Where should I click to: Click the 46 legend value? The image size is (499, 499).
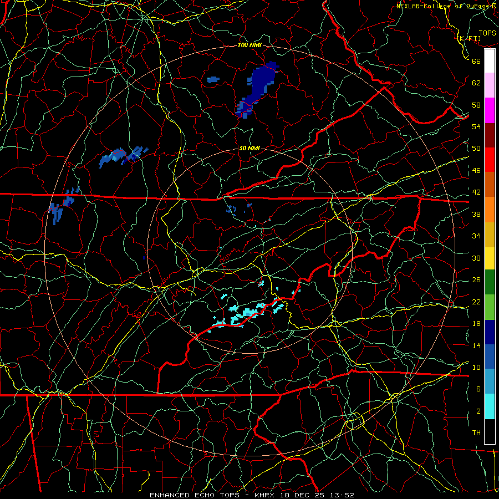(x=476, y=171)
